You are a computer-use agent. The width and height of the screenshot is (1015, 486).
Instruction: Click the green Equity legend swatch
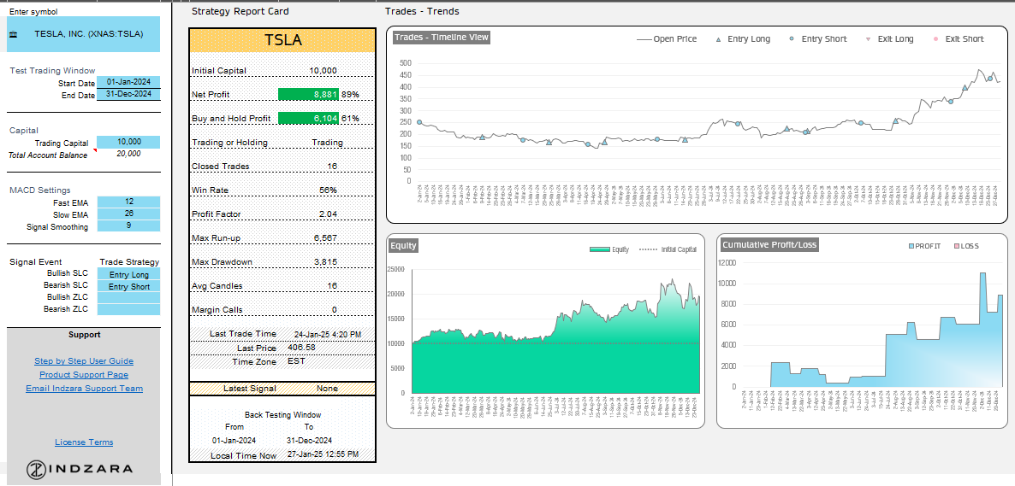[x=599, y=249]
